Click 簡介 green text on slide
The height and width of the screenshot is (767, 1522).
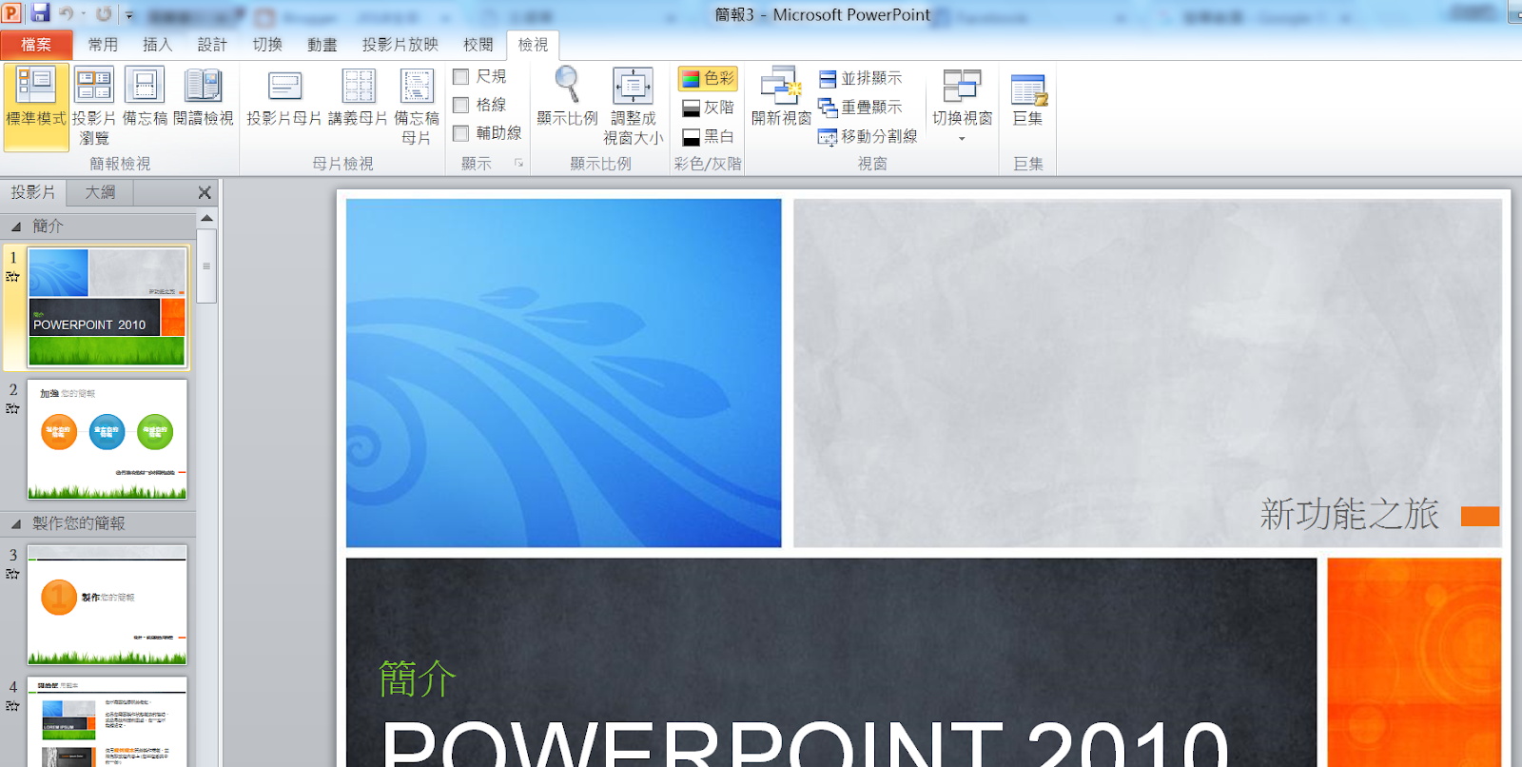pyautogui.click(x=417, y=679)
